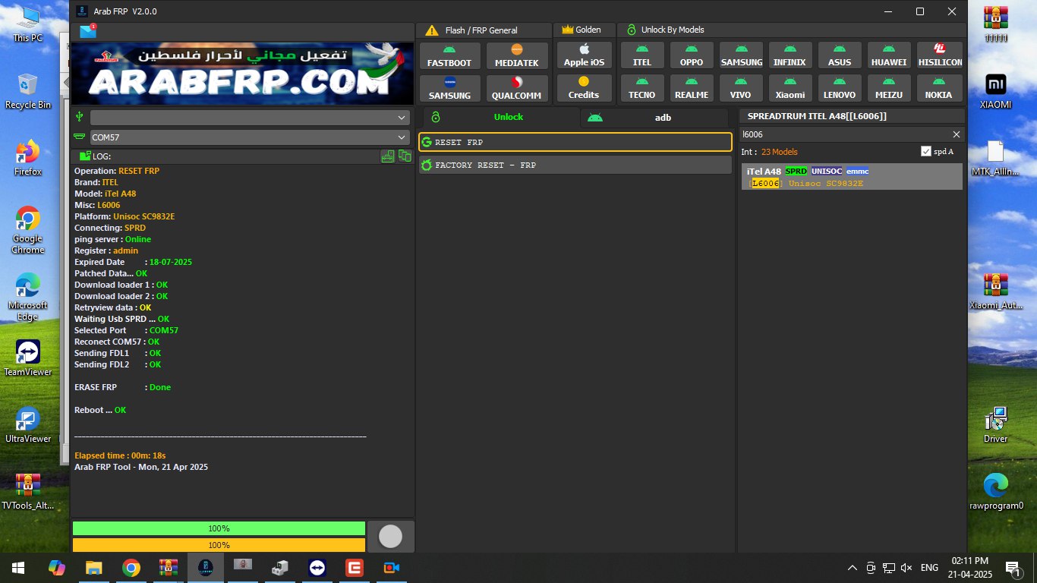Select the iTel A48 L6006 model entry
The width and height of the screenshot is (1037, 583).
tap(852, 177)
